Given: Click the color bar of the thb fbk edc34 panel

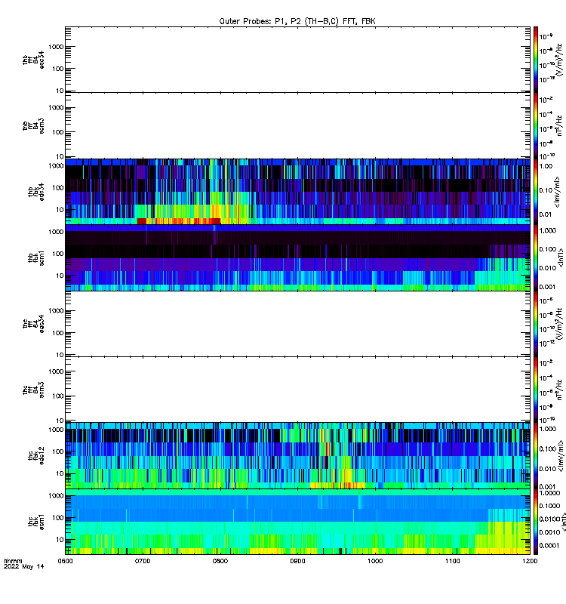Looking at the screenshot, I should 536,192.
